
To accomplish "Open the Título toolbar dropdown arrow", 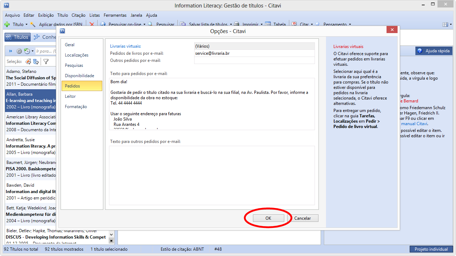I will point(26,25).
